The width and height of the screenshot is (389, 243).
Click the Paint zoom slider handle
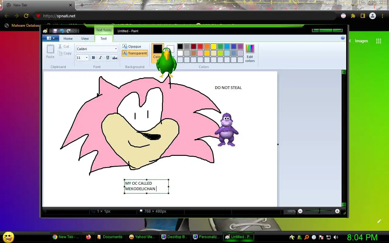[x=319, y=211]
